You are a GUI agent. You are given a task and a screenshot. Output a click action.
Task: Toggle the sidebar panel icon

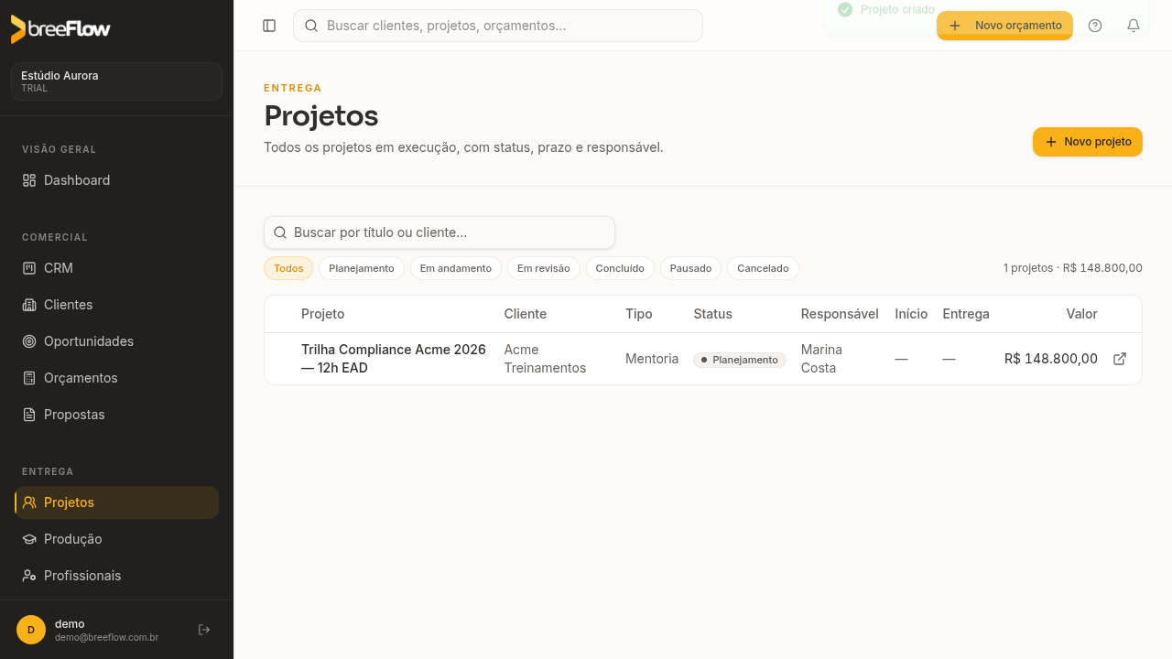coord(269,26)
